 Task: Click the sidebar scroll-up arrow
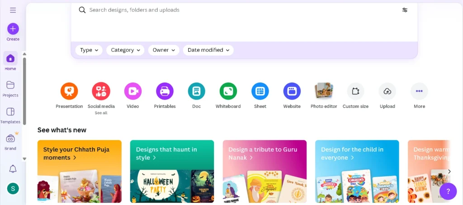point(24,54)
